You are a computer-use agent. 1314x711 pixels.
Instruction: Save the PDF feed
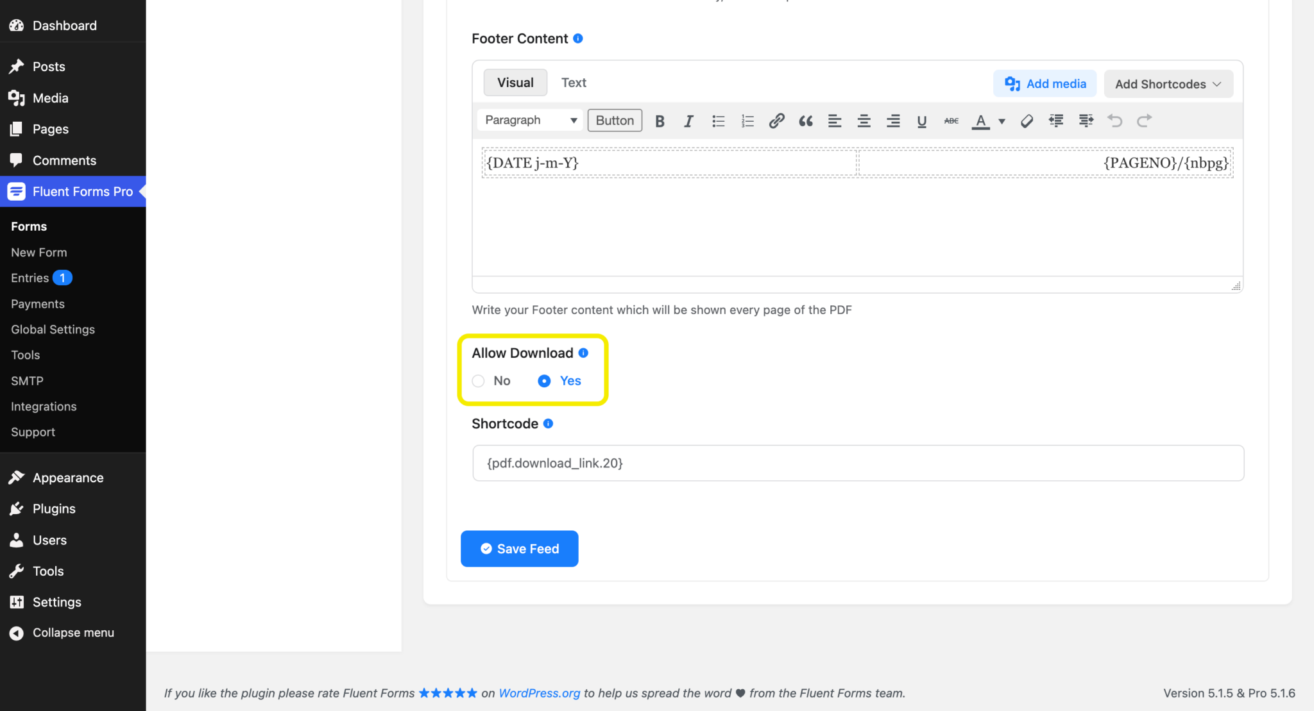(x=520, y=549)
